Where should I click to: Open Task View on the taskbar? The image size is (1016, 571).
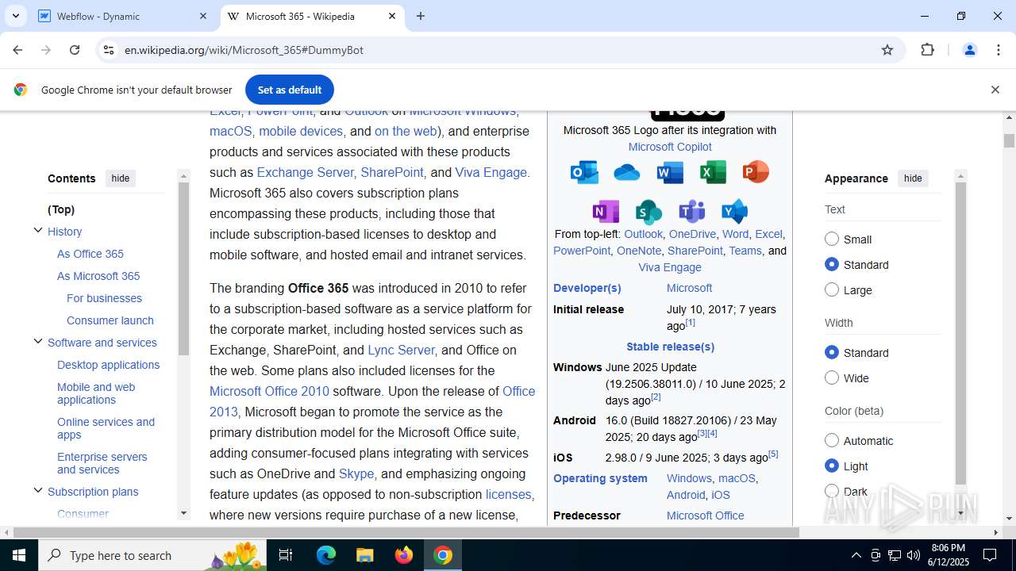[x=286, y=555]
